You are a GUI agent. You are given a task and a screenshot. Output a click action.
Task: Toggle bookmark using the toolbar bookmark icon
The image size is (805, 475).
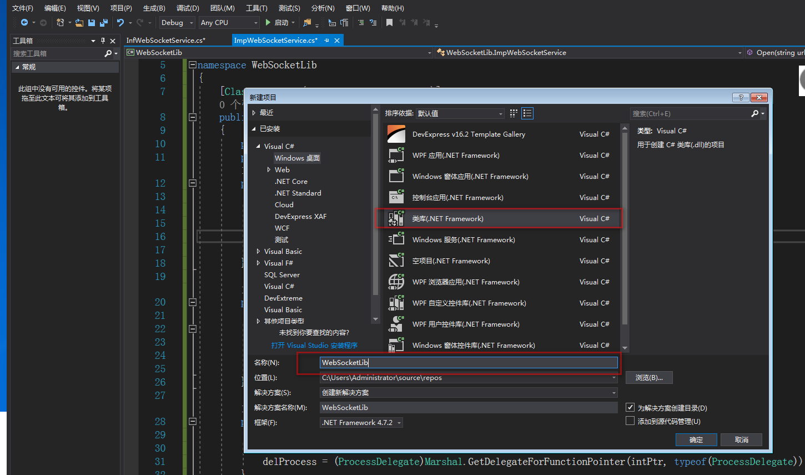coord(389,23)
